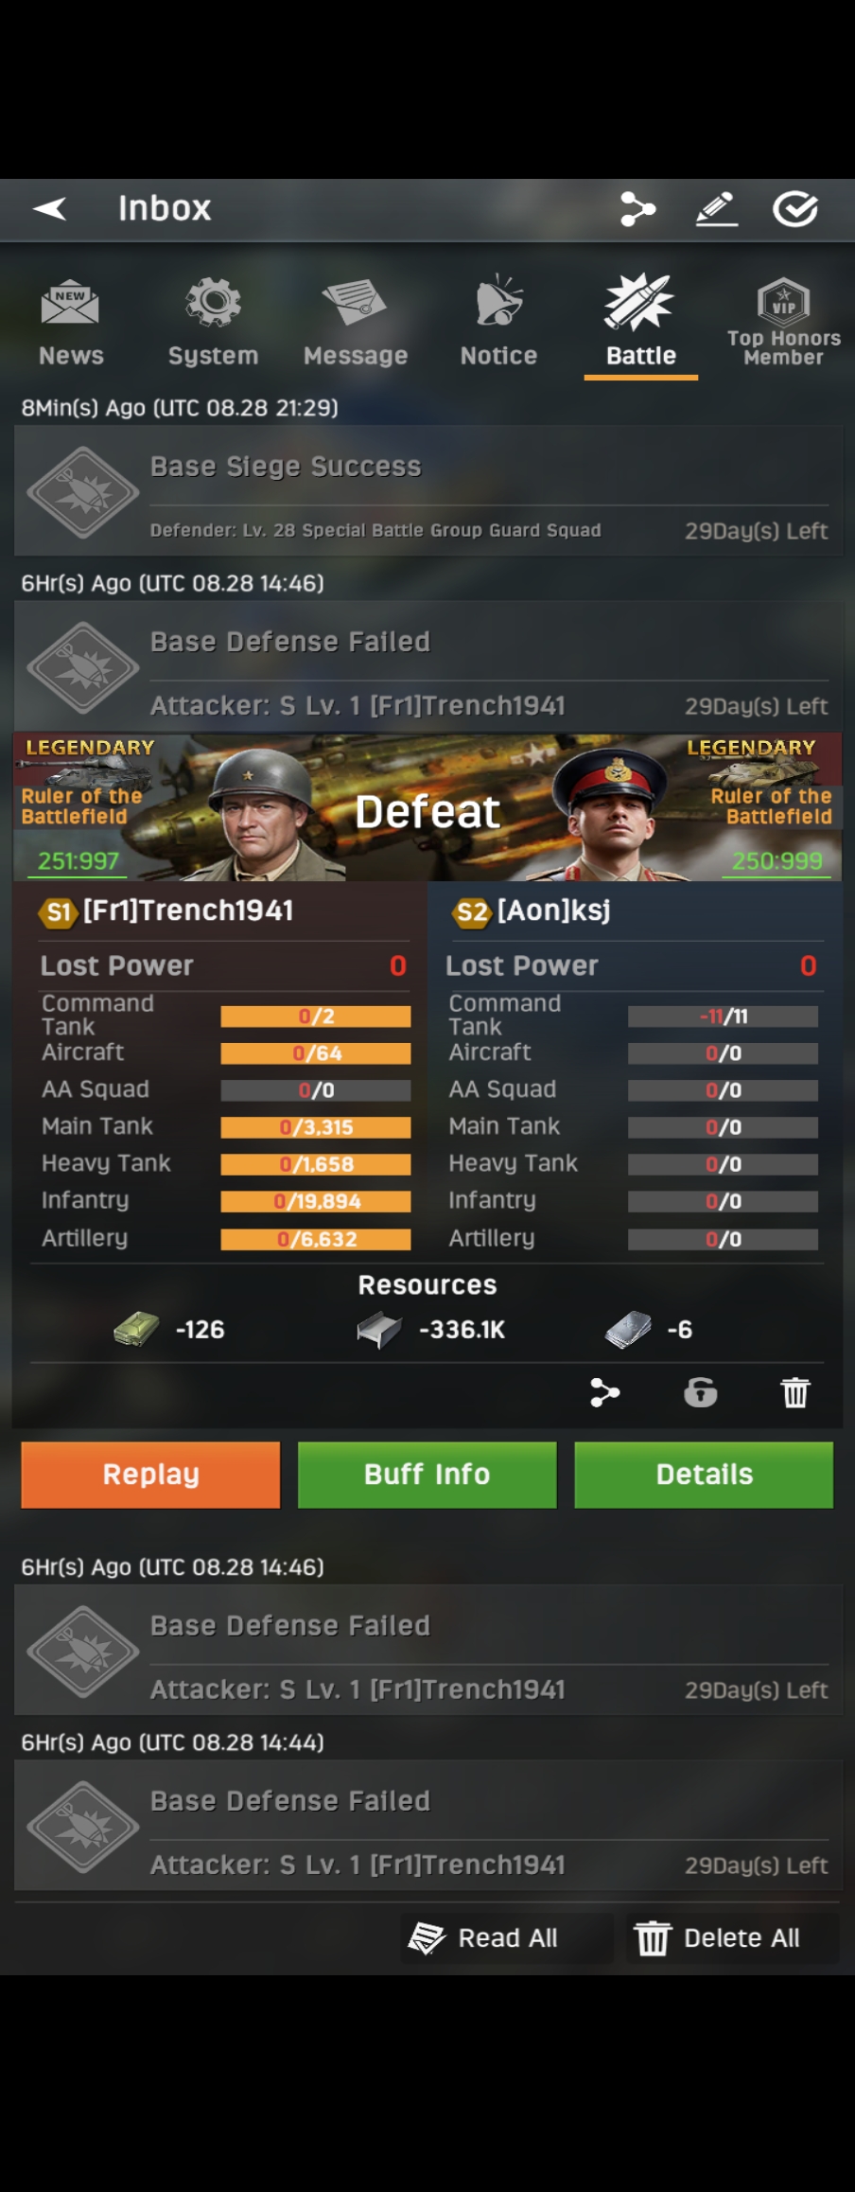Open the share icon in Inbox header
The width and height of the screenshot is (855, 2192).
pyautogui.click(x=637, y=208)
